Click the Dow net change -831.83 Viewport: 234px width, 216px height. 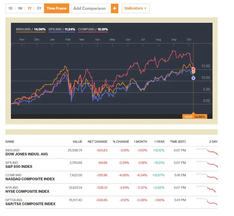(x=102, y=150)
